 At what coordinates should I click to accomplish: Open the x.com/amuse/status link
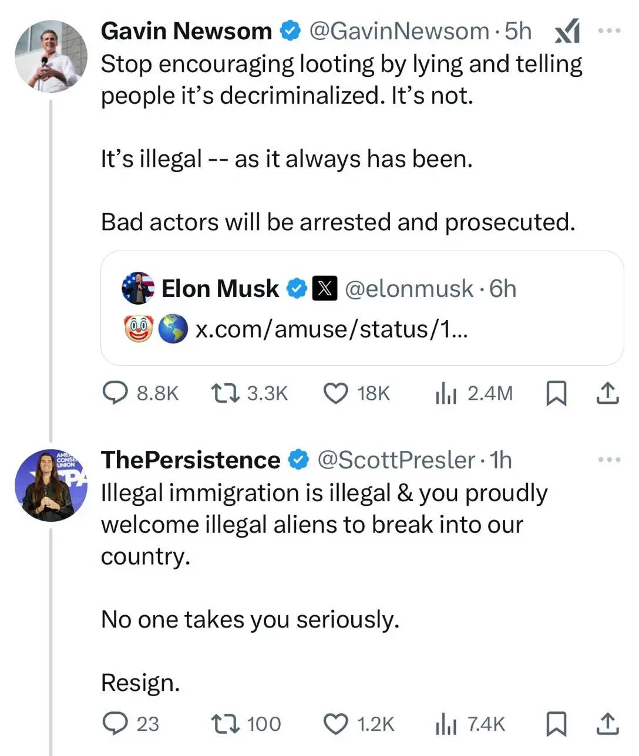coord(331,329)
